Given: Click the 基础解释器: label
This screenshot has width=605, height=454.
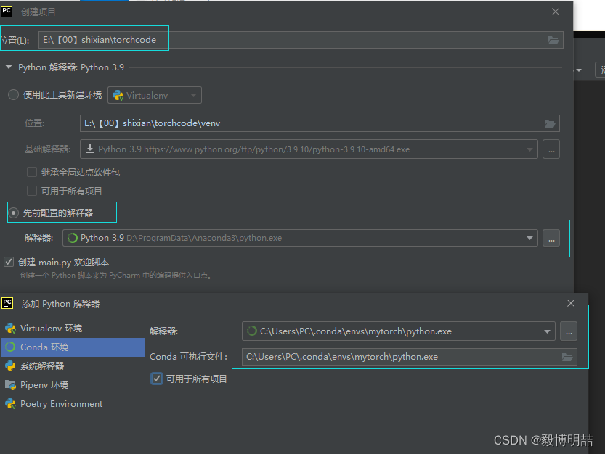Looking at the screenshot, I should 47,149.
